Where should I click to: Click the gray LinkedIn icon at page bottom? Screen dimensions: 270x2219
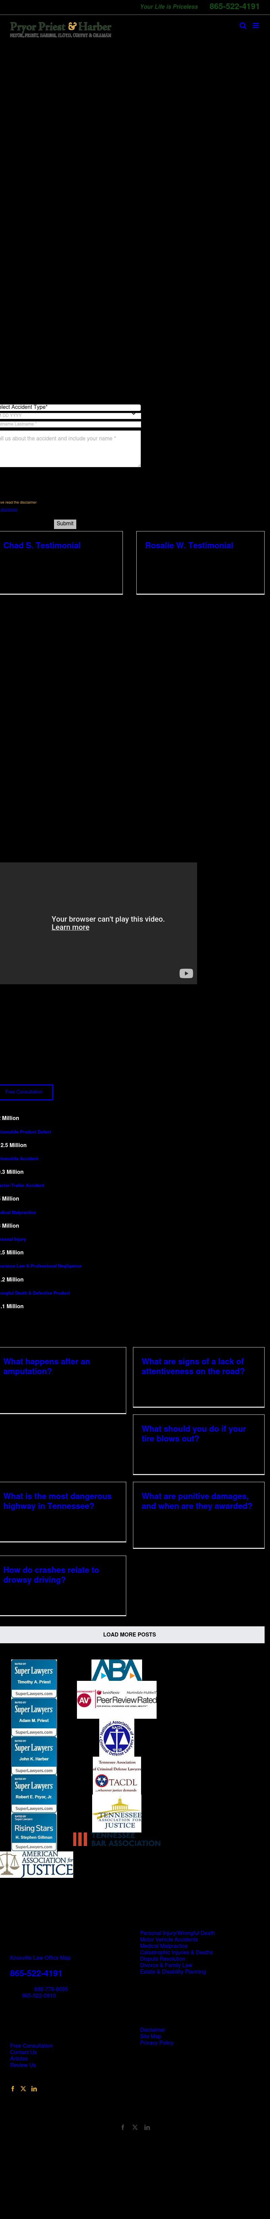click(147, 2127)
